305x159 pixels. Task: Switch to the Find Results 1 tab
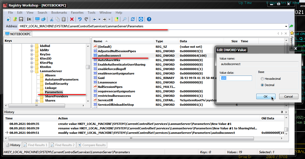(35, 145)
